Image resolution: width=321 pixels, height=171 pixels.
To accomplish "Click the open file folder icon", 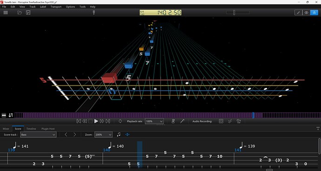I will [x=20, y=13].
